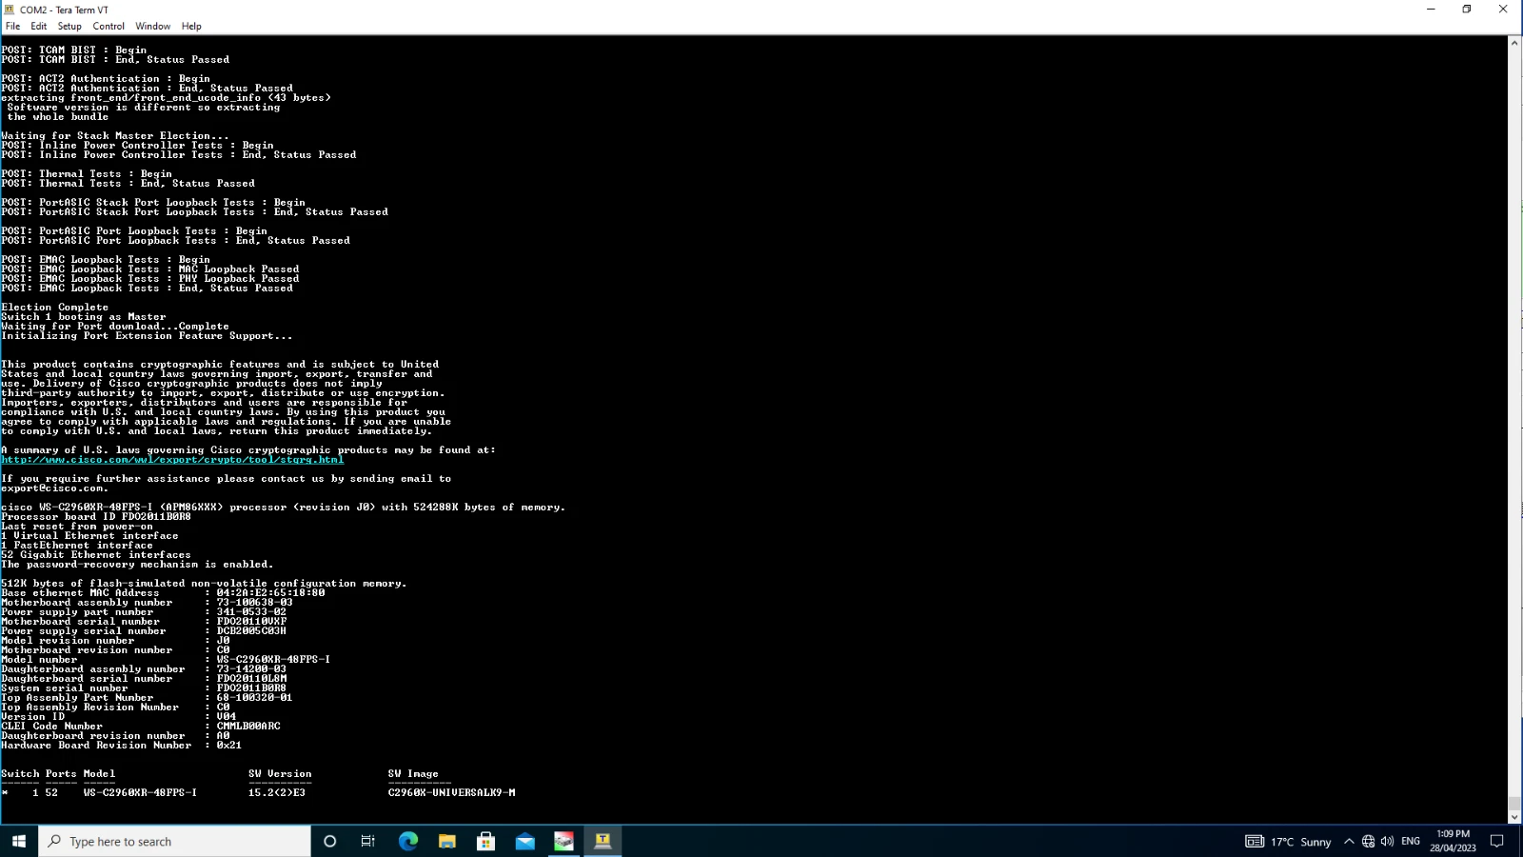This screenshot has height=857, width=1523.
Task: Click the touch keyboard tray icon
Action: (x=1255, y=841)
